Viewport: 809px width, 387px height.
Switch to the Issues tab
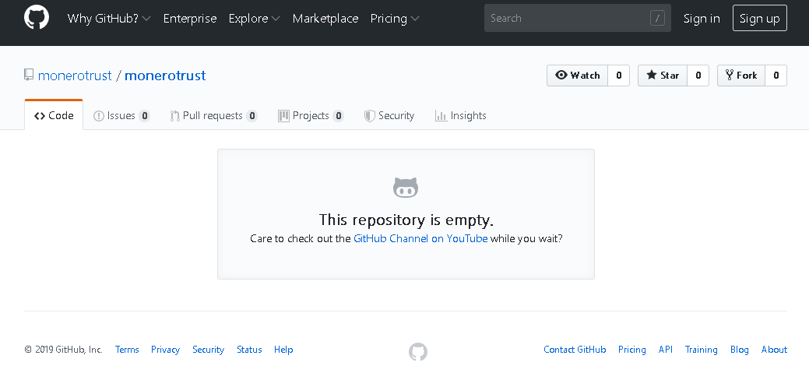point(121,115)
